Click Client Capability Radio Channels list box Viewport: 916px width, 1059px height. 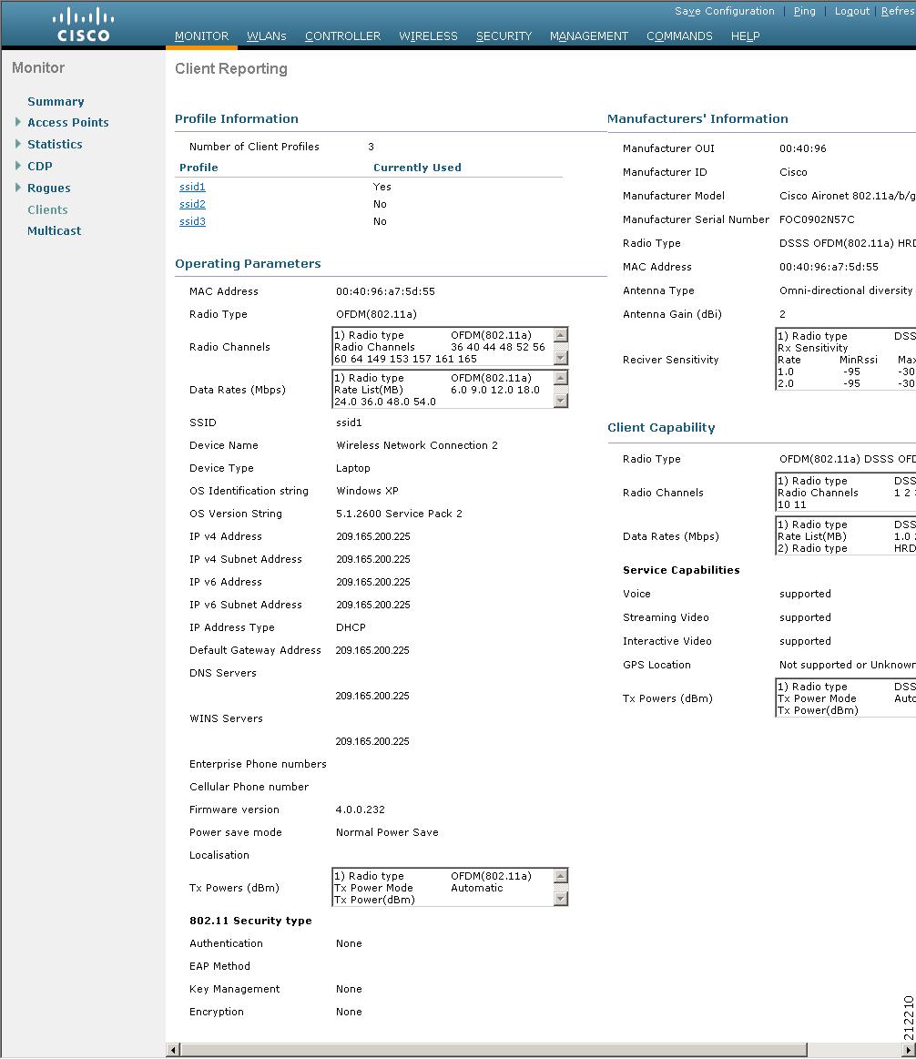point(845,493)
